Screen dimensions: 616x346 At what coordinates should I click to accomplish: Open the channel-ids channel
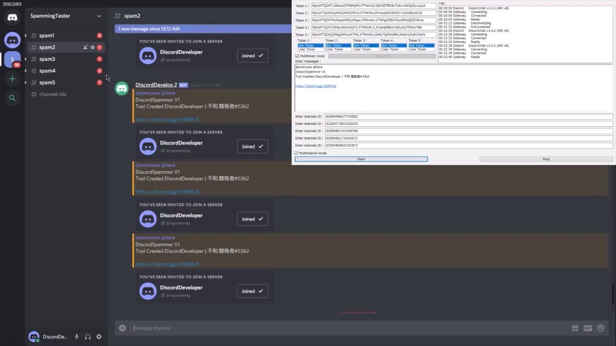(x=66, y=94)
